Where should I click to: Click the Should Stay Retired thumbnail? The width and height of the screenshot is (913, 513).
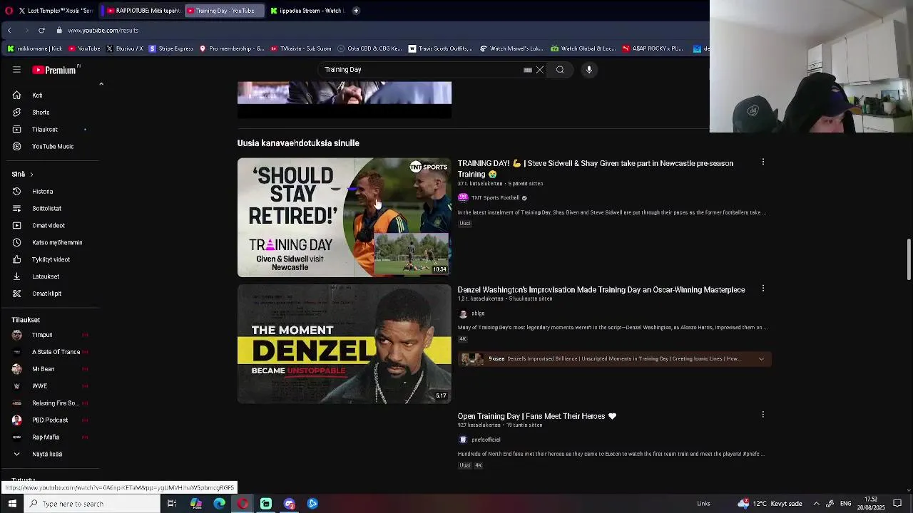point(345,217)
